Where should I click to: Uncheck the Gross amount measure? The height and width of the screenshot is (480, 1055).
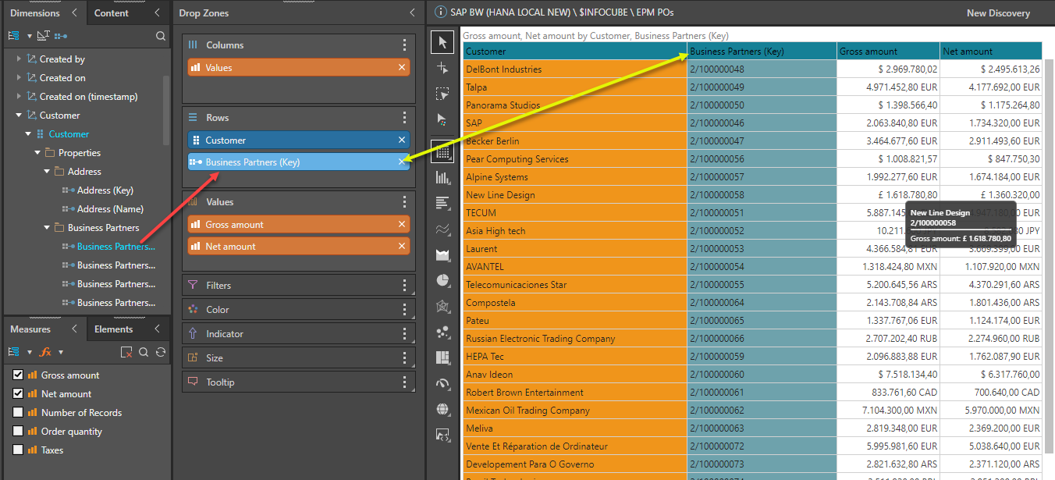(x=18, y=375)
